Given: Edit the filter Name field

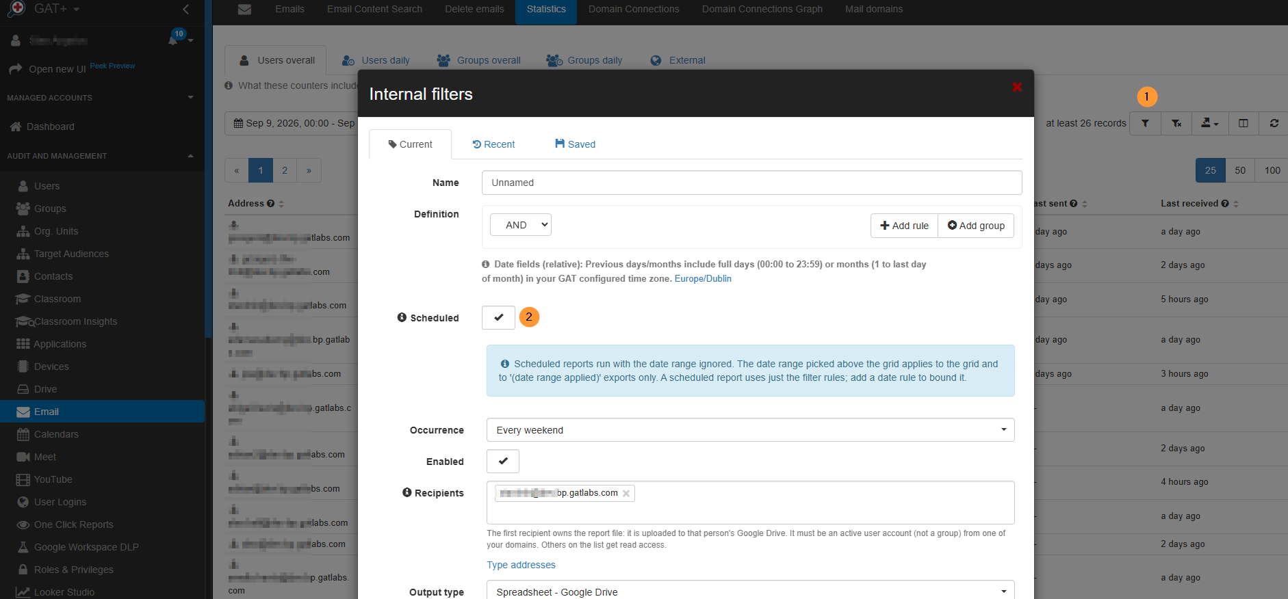Looking at the screenshot, I should (751, 183).
